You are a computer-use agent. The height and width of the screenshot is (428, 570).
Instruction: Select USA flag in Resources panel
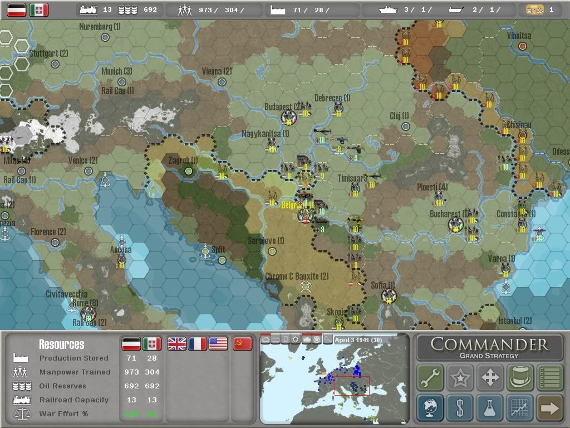[x=218, y=343]
